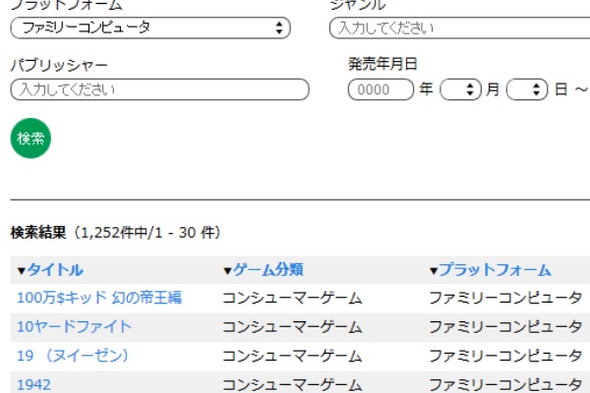Image resolution: width=590 pixels, height=393 pixels.
Task: Click the sort triangle next to プラットフォーム
Action: [x=434, y=271]
